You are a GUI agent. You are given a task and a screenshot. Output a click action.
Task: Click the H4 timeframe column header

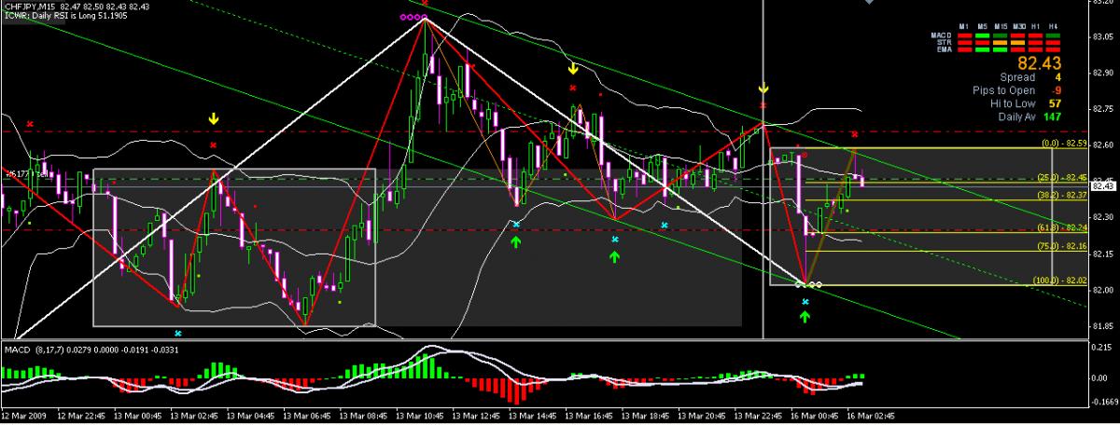pos(1053,26)
